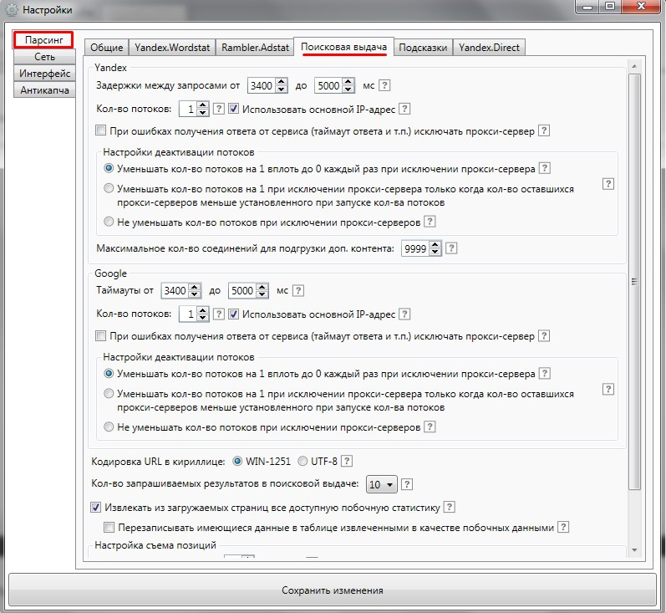Viewport: 666px width, 613px height.
Task: Toggle Yandex 'Использовать основной IP-адрес' checkbox
Action: [233, 109]
